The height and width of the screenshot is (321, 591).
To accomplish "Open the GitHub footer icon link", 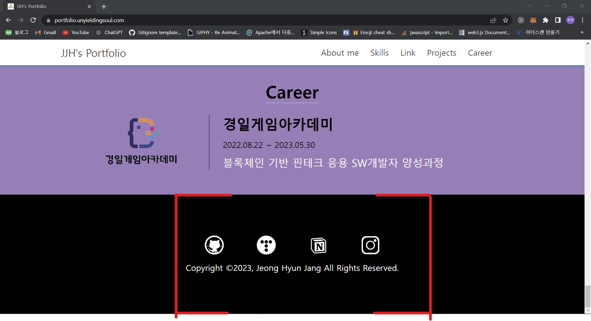I will (214, 245).
